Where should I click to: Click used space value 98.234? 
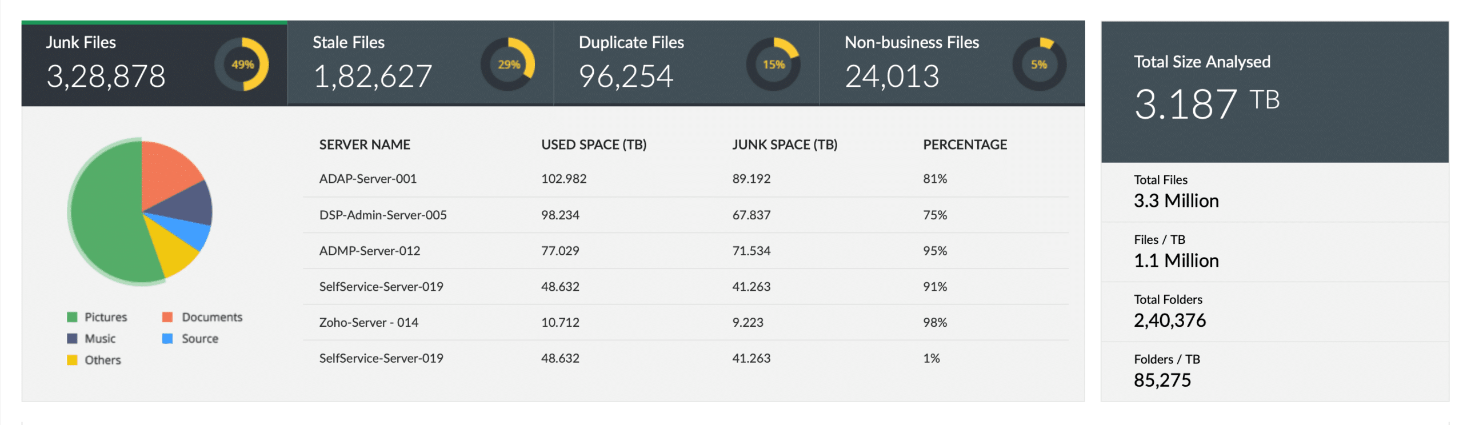(560, 215)
